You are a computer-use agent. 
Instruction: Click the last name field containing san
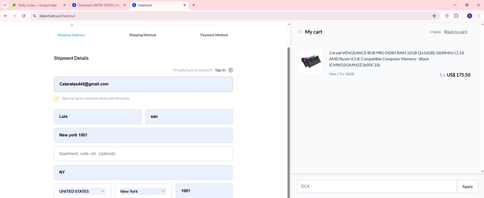point(189,117)
